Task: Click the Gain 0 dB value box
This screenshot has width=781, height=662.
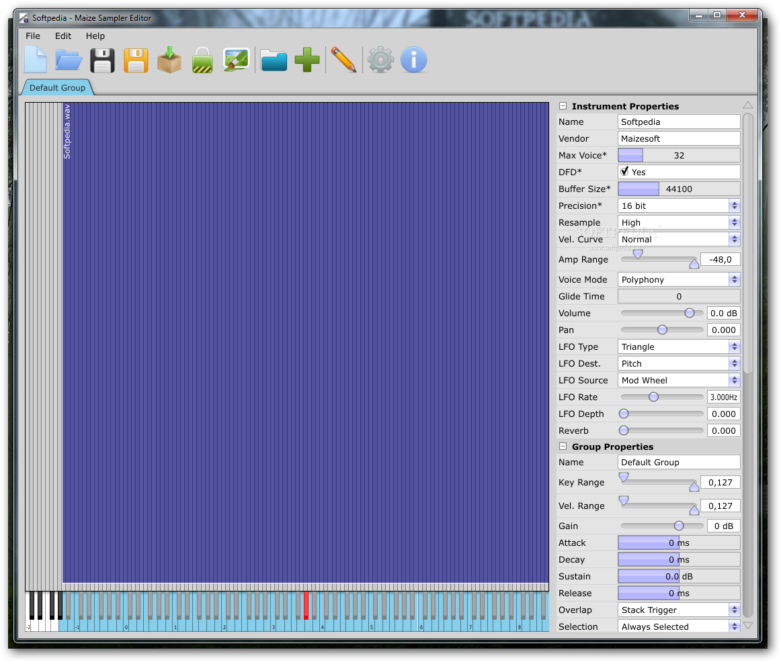Action: pos(724,526)
